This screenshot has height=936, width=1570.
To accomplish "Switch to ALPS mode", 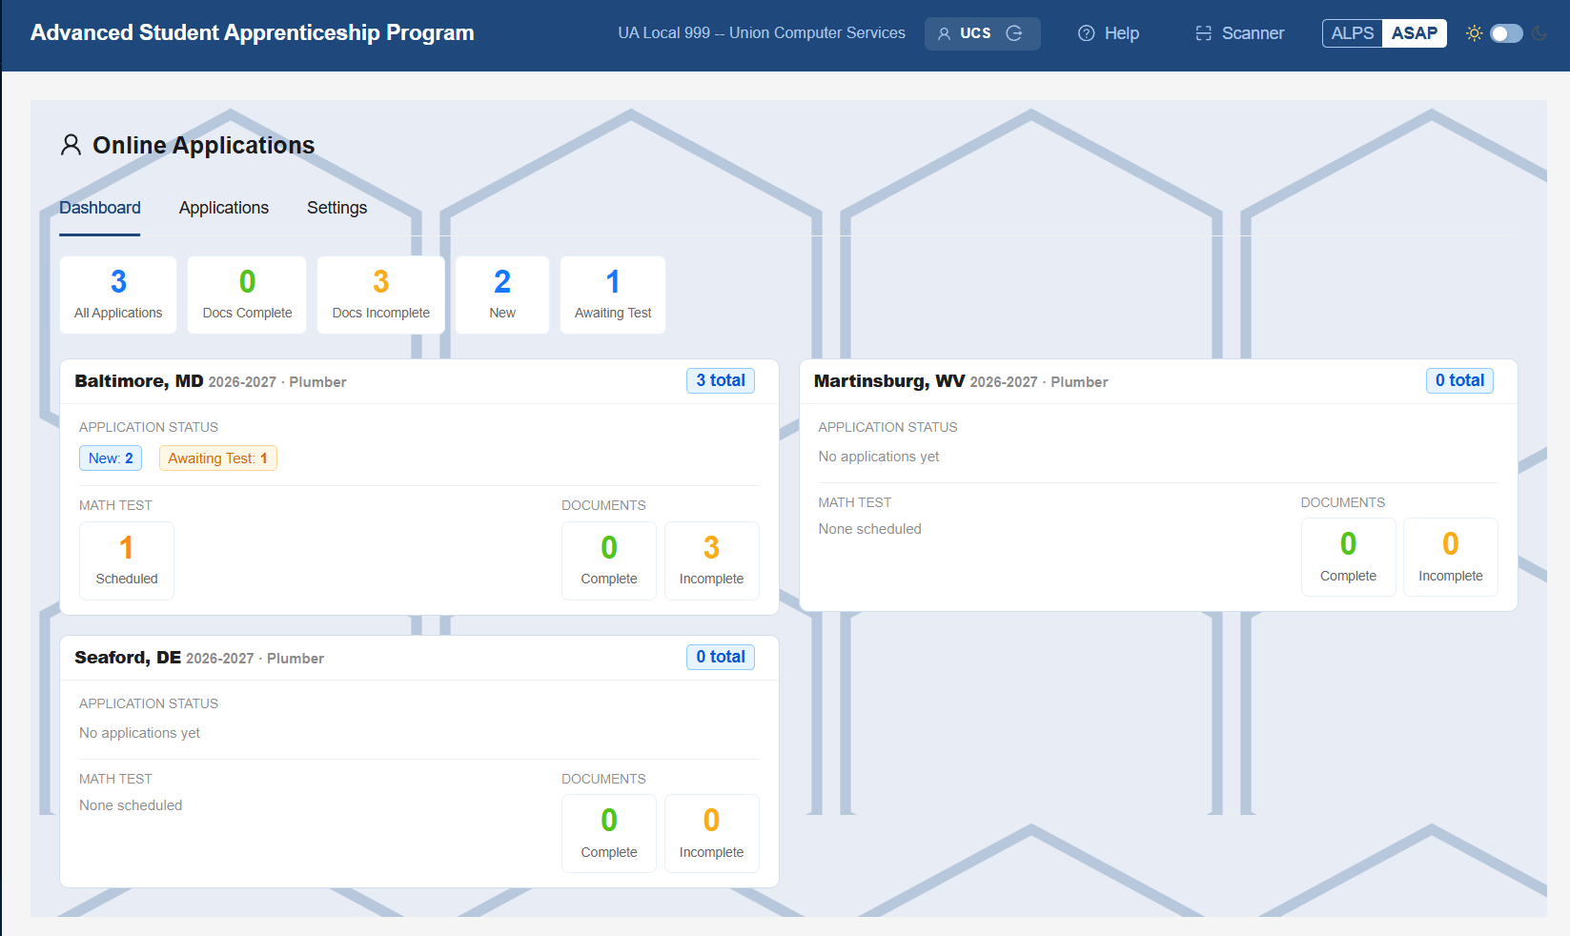I will 1352,33.
